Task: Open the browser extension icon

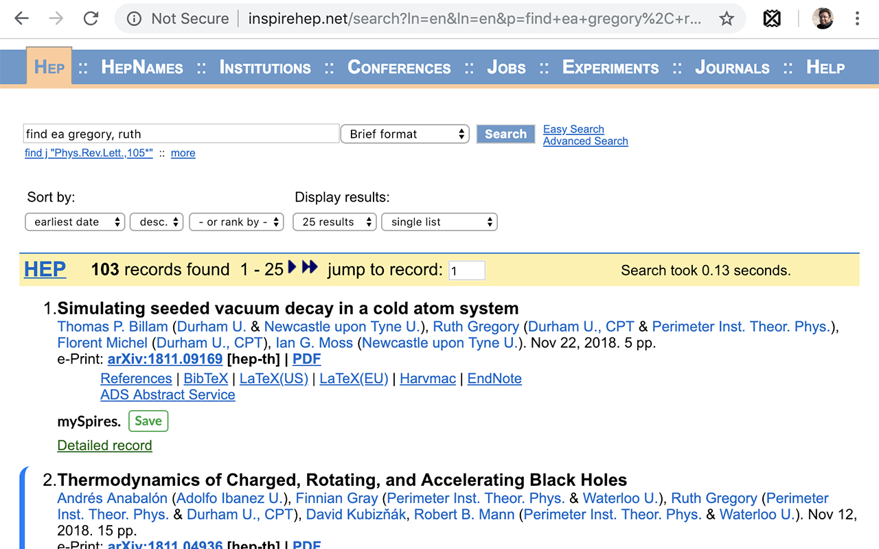Action: tap(772, 19)
